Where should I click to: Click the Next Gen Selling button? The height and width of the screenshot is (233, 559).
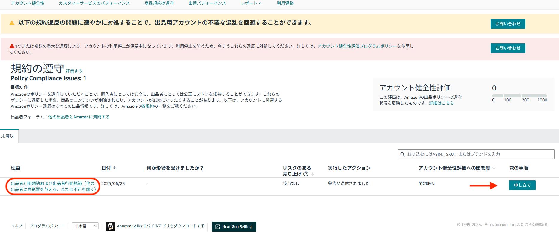coord(234,227)
